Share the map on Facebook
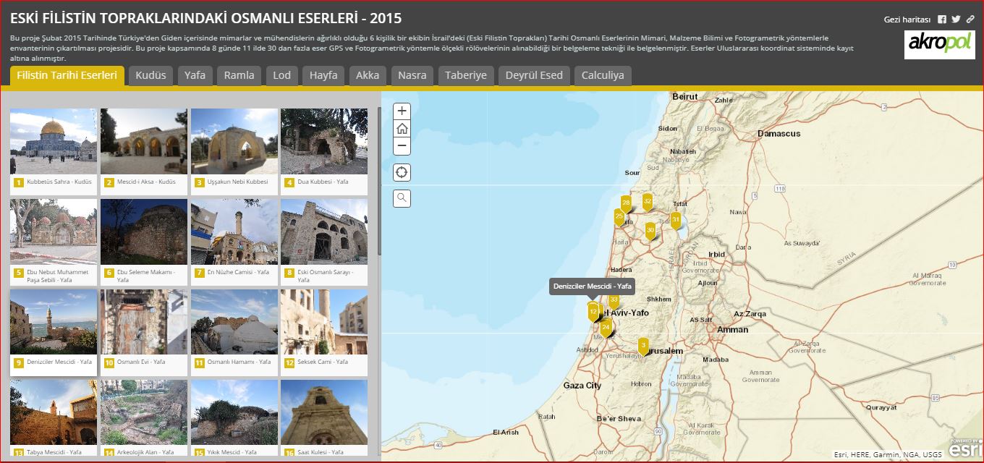 coord(942,20)
